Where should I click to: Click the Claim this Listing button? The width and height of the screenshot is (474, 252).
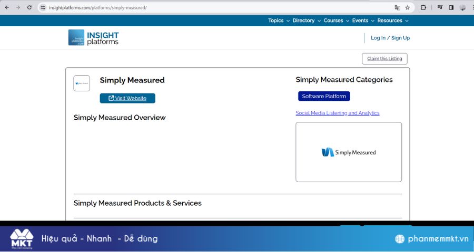click(x=384, y=59)
